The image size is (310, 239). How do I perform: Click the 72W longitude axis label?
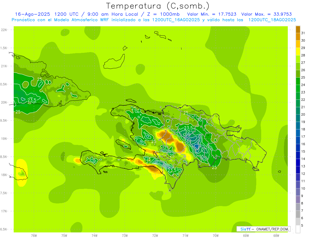(x=155, y=236)
